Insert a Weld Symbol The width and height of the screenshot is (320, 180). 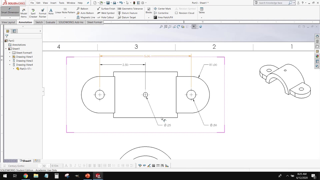pos(106,13)
